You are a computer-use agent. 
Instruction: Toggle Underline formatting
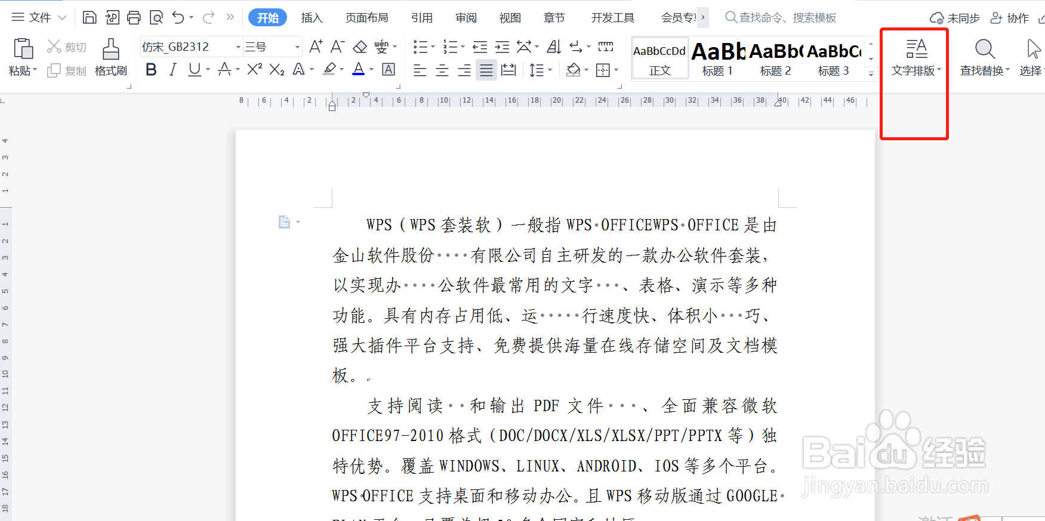pos(194,70)
